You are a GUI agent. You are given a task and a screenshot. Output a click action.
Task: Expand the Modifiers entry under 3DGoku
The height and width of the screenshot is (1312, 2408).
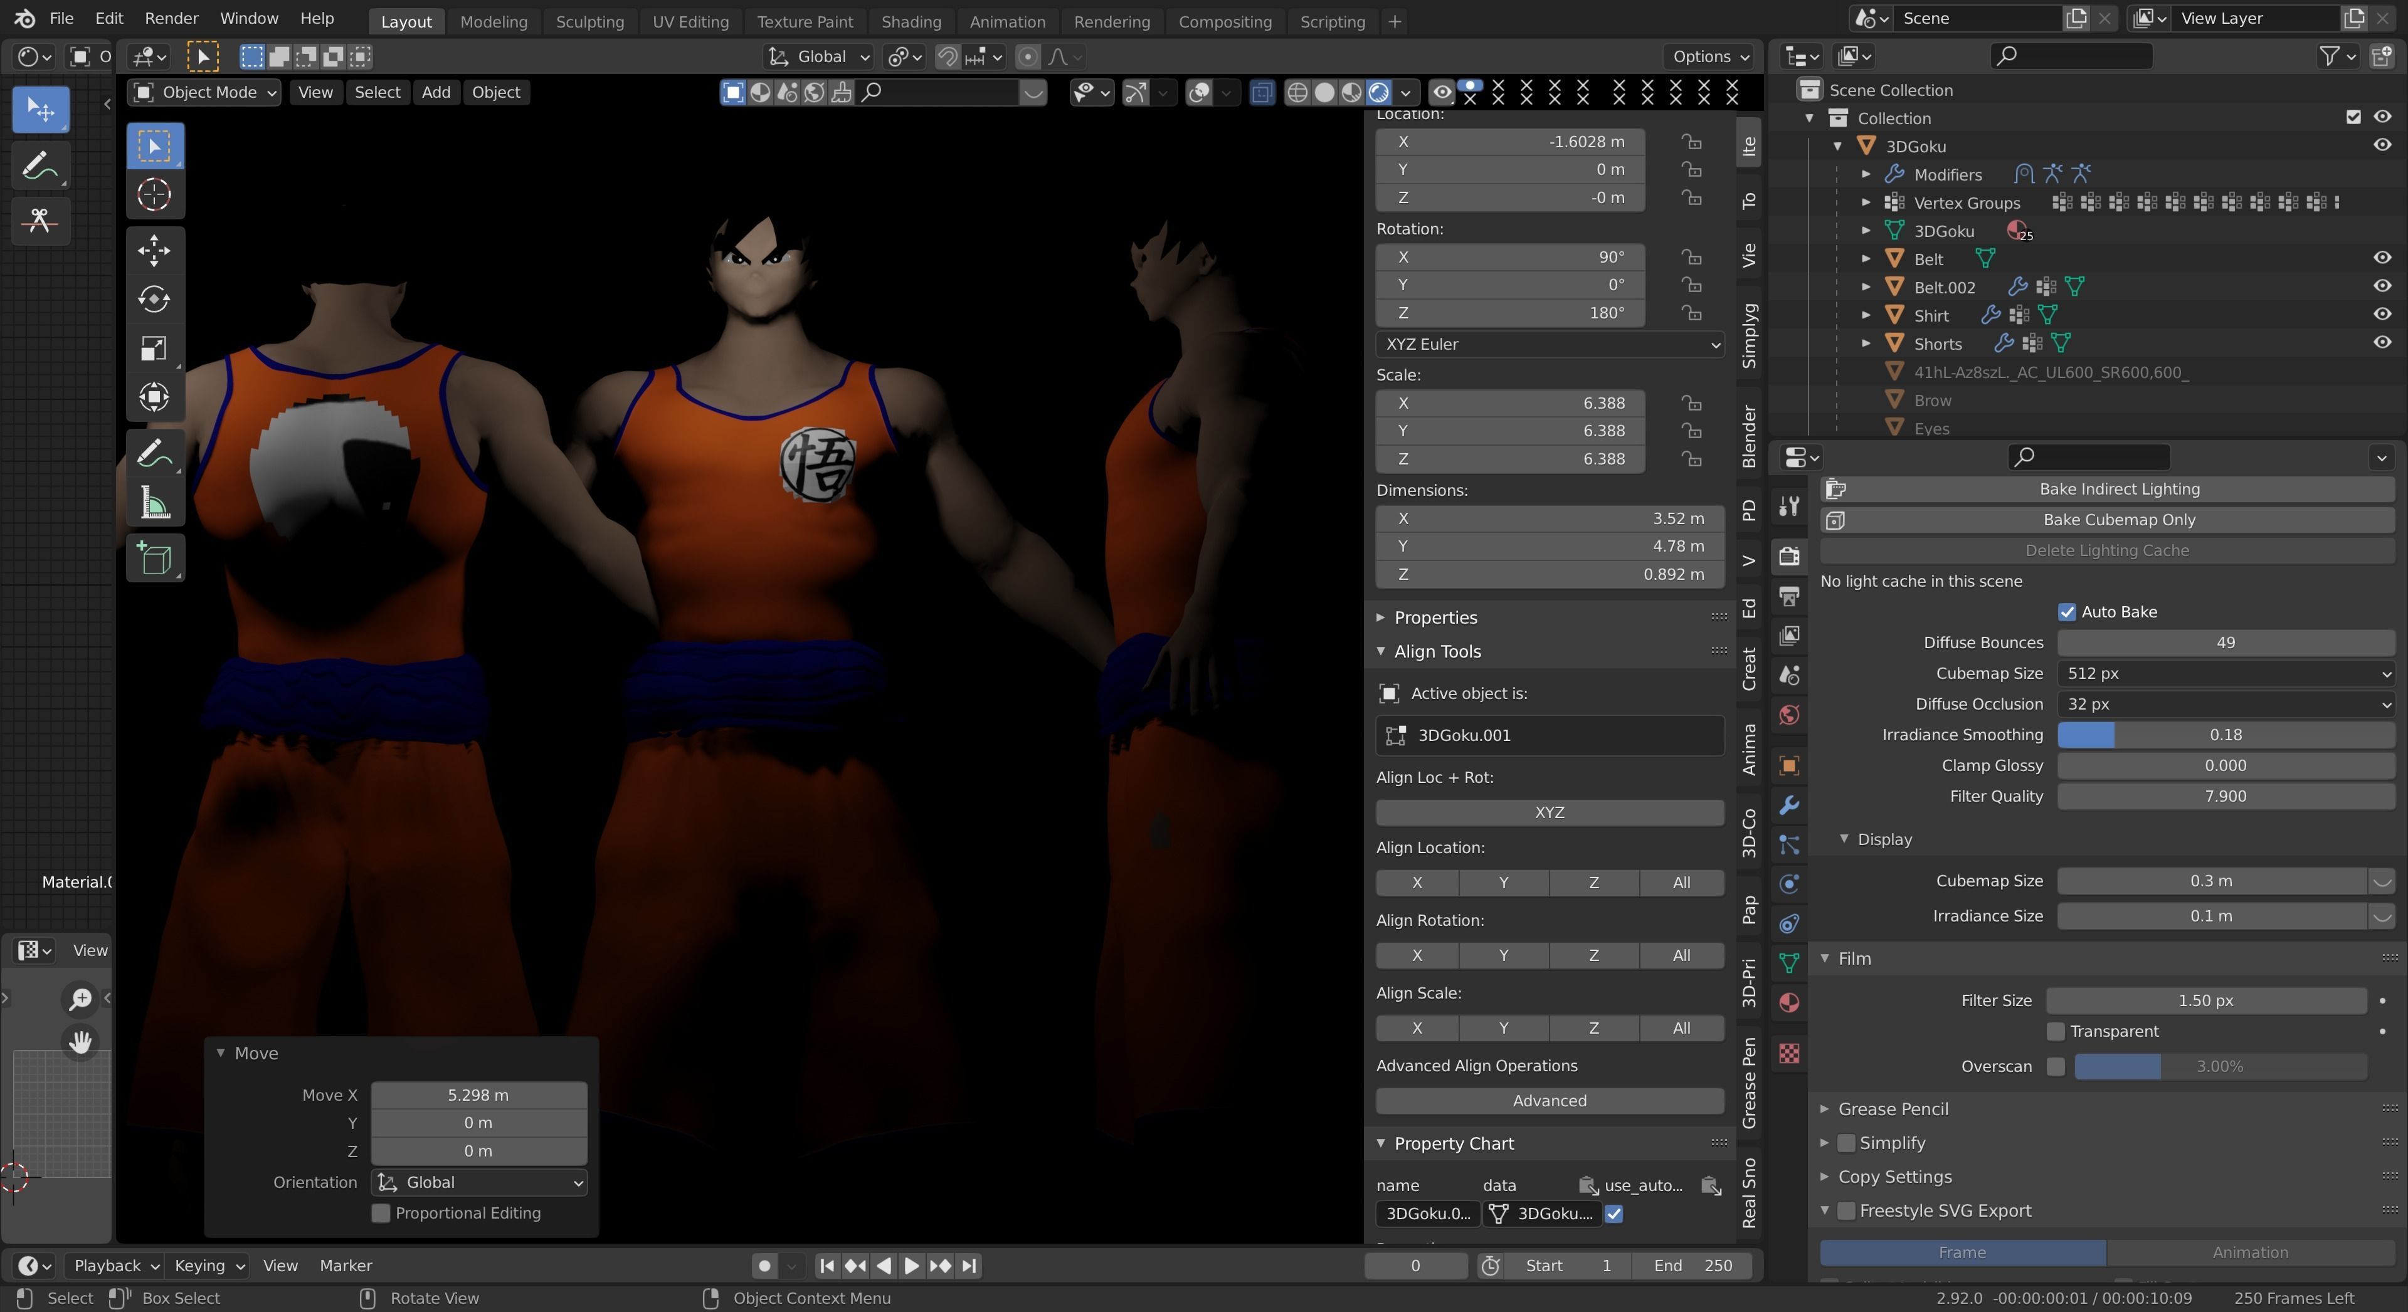pyautogui.click(x=1866, y=175)
